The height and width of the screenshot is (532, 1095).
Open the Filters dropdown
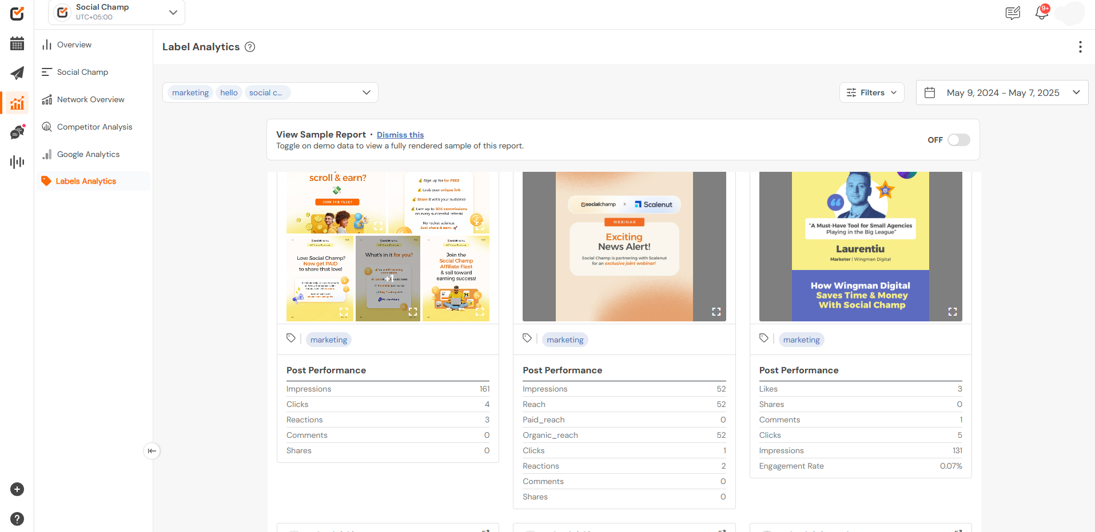[x=872, y=92]
